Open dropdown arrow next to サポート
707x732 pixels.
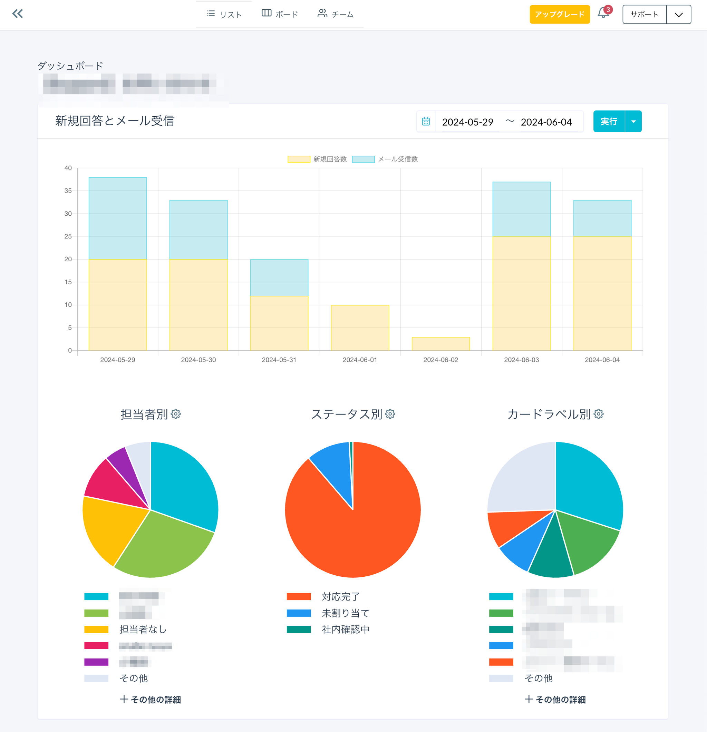click(x=679, y=14)
